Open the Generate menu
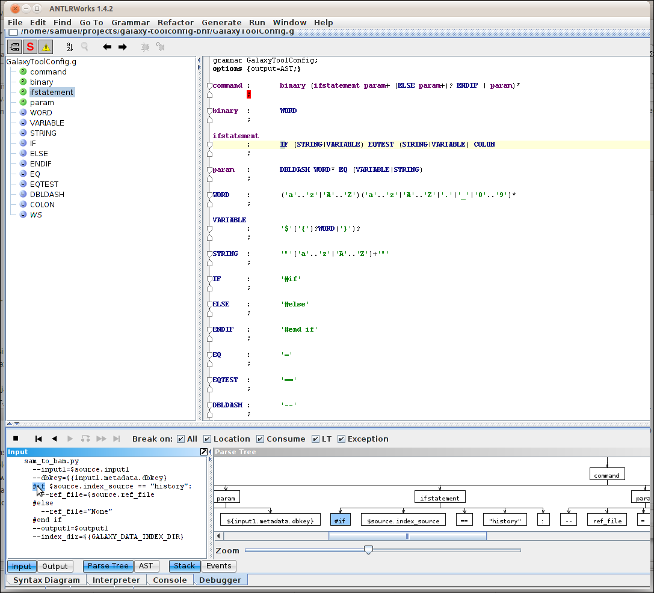The height and width of the screenshot is (593, 654). (221, 22)
